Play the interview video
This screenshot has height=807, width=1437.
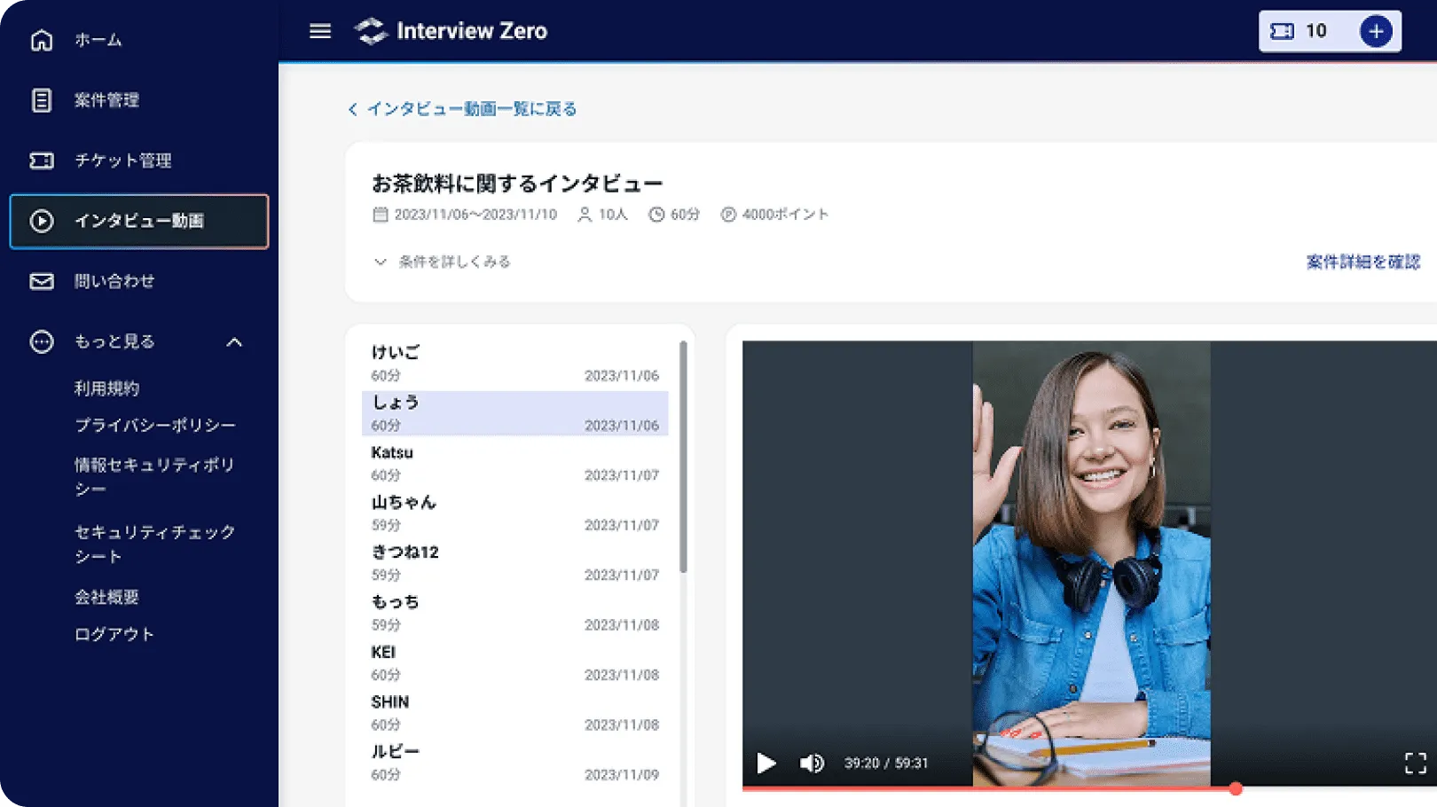tap(766, 763)
